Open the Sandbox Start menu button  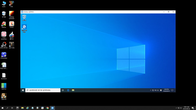pos(23,90)
